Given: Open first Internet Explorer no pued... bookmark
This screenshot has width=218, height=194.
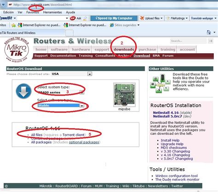Looking at the screenshot, I should coord(39,25).
